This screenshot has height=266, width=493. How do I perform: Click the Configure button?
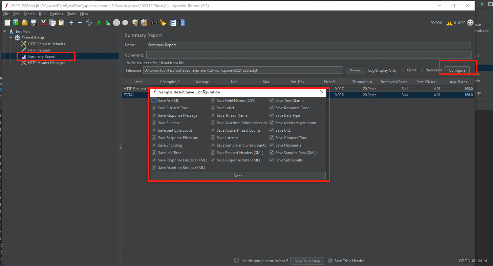pos(457,70)
